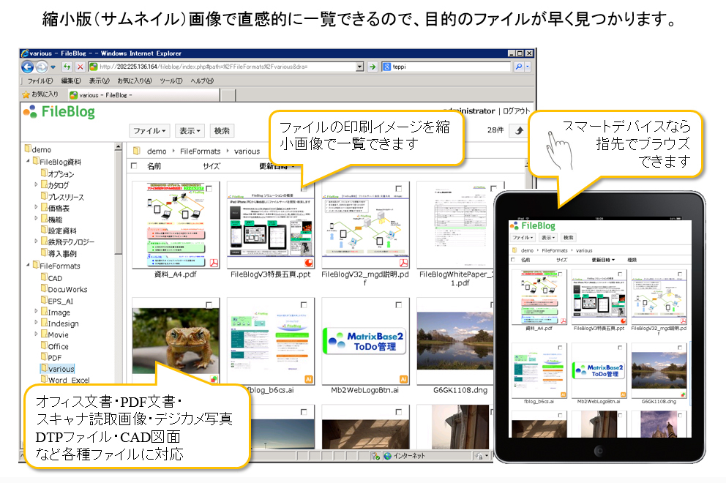Click the Ai badge on Mb2WebLogoBtn.ai thumbnail

click(x=402, y=378)
